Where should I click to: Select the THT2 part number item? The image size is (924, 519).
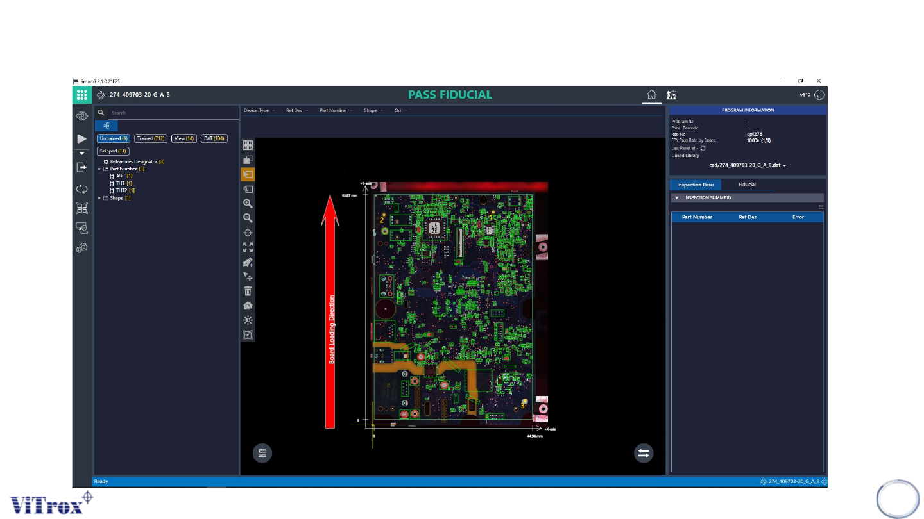pyautogui.click(x=121, y=190)
